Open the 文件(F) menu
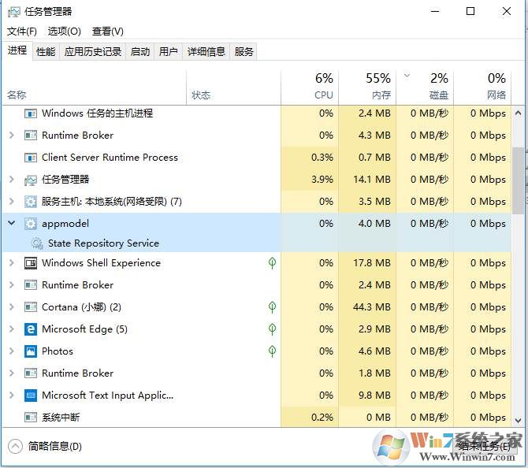528x468 pixels. point(22,32)
